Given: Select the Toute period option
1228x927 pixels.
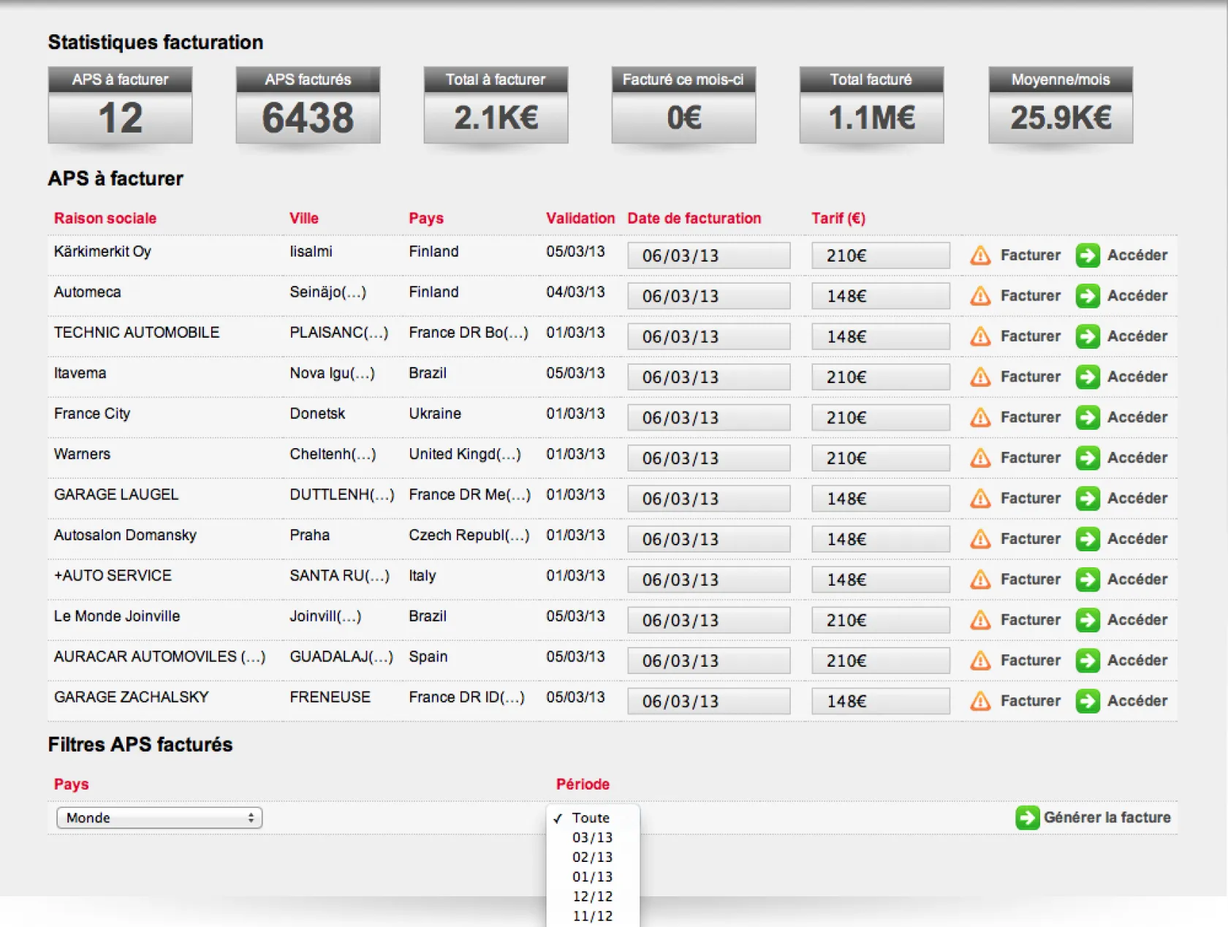Looking at the screenshot, I should tap(591, 818).
